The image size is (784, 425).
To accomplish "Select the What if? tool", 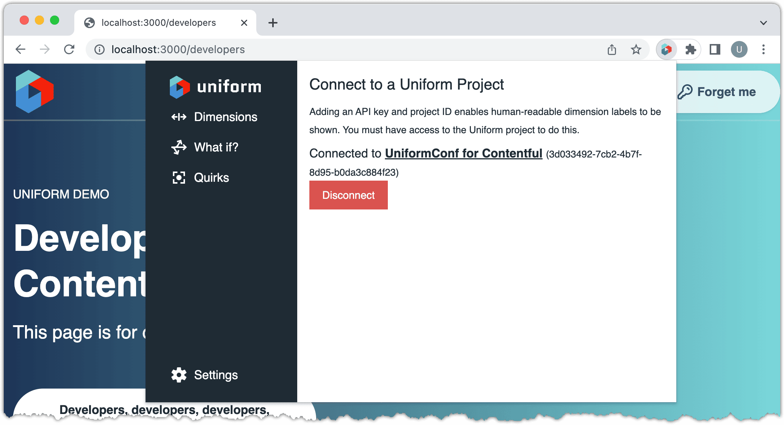I will 216,147.
